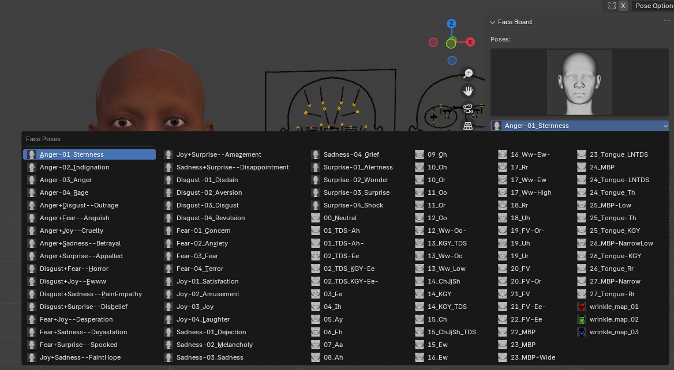
Task: Click the green Y axis gizmo circle
Action: (x=451, y=43)
